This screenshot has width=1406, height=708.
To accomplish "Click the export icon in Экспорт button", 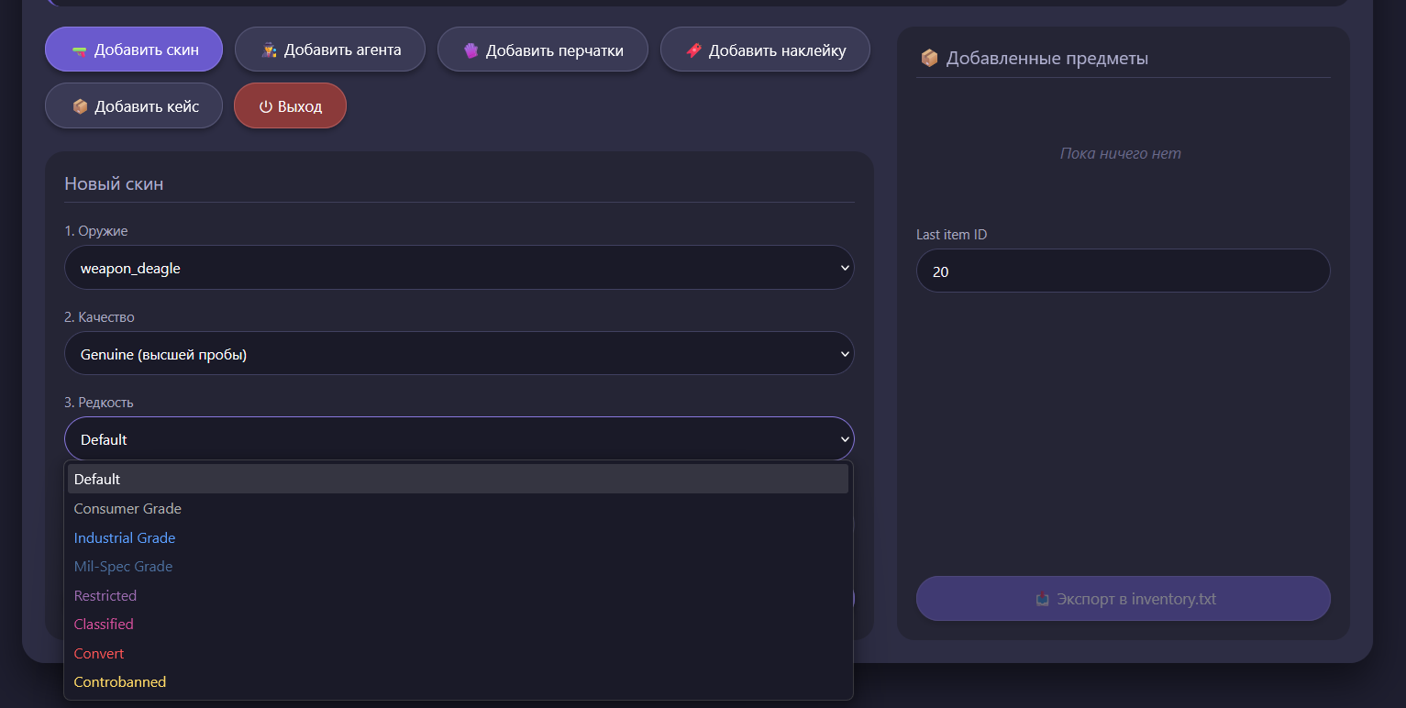I will [x=1042, y=599].
